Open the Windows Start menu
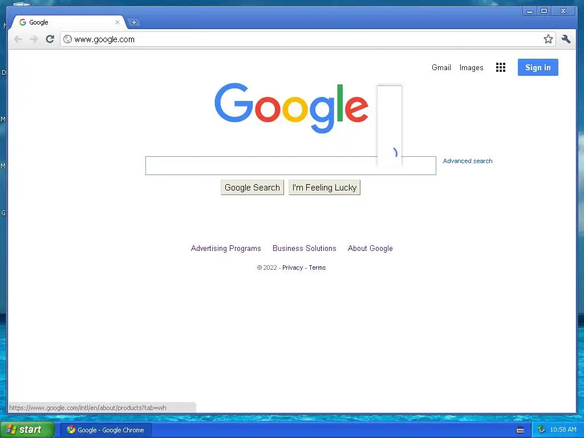The width and height of the screenshot is (584, 438). (x=27, y=430)
